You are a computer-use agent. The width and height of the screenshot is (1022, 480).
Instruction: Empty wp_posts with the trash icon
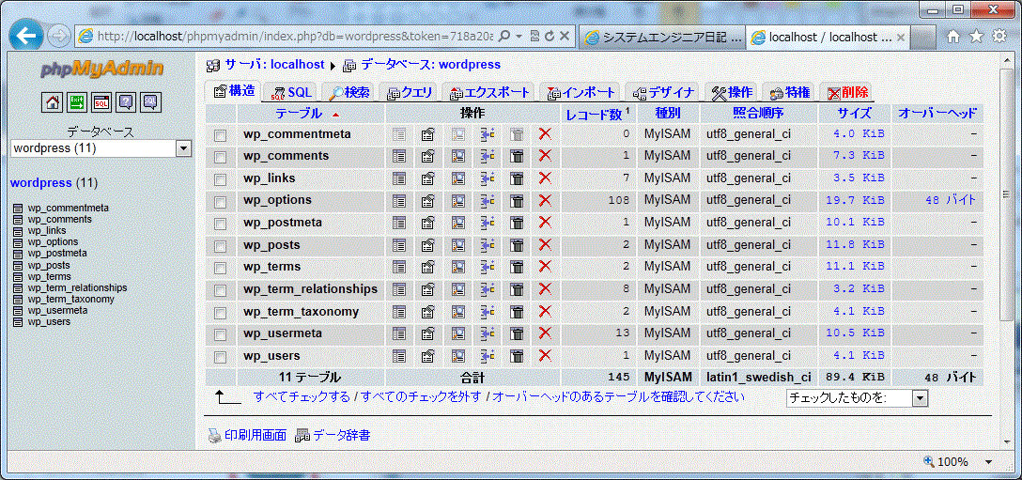click(517, 245)
